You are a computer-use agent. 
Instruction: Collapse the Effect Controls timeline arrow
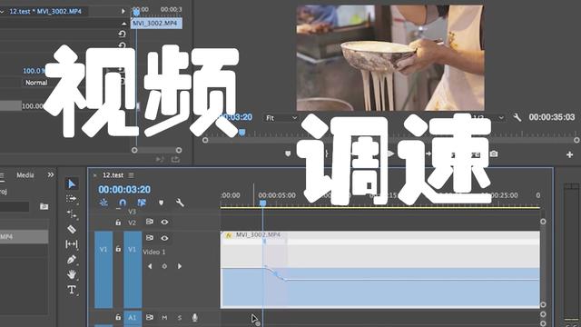(x=124, y=24)
